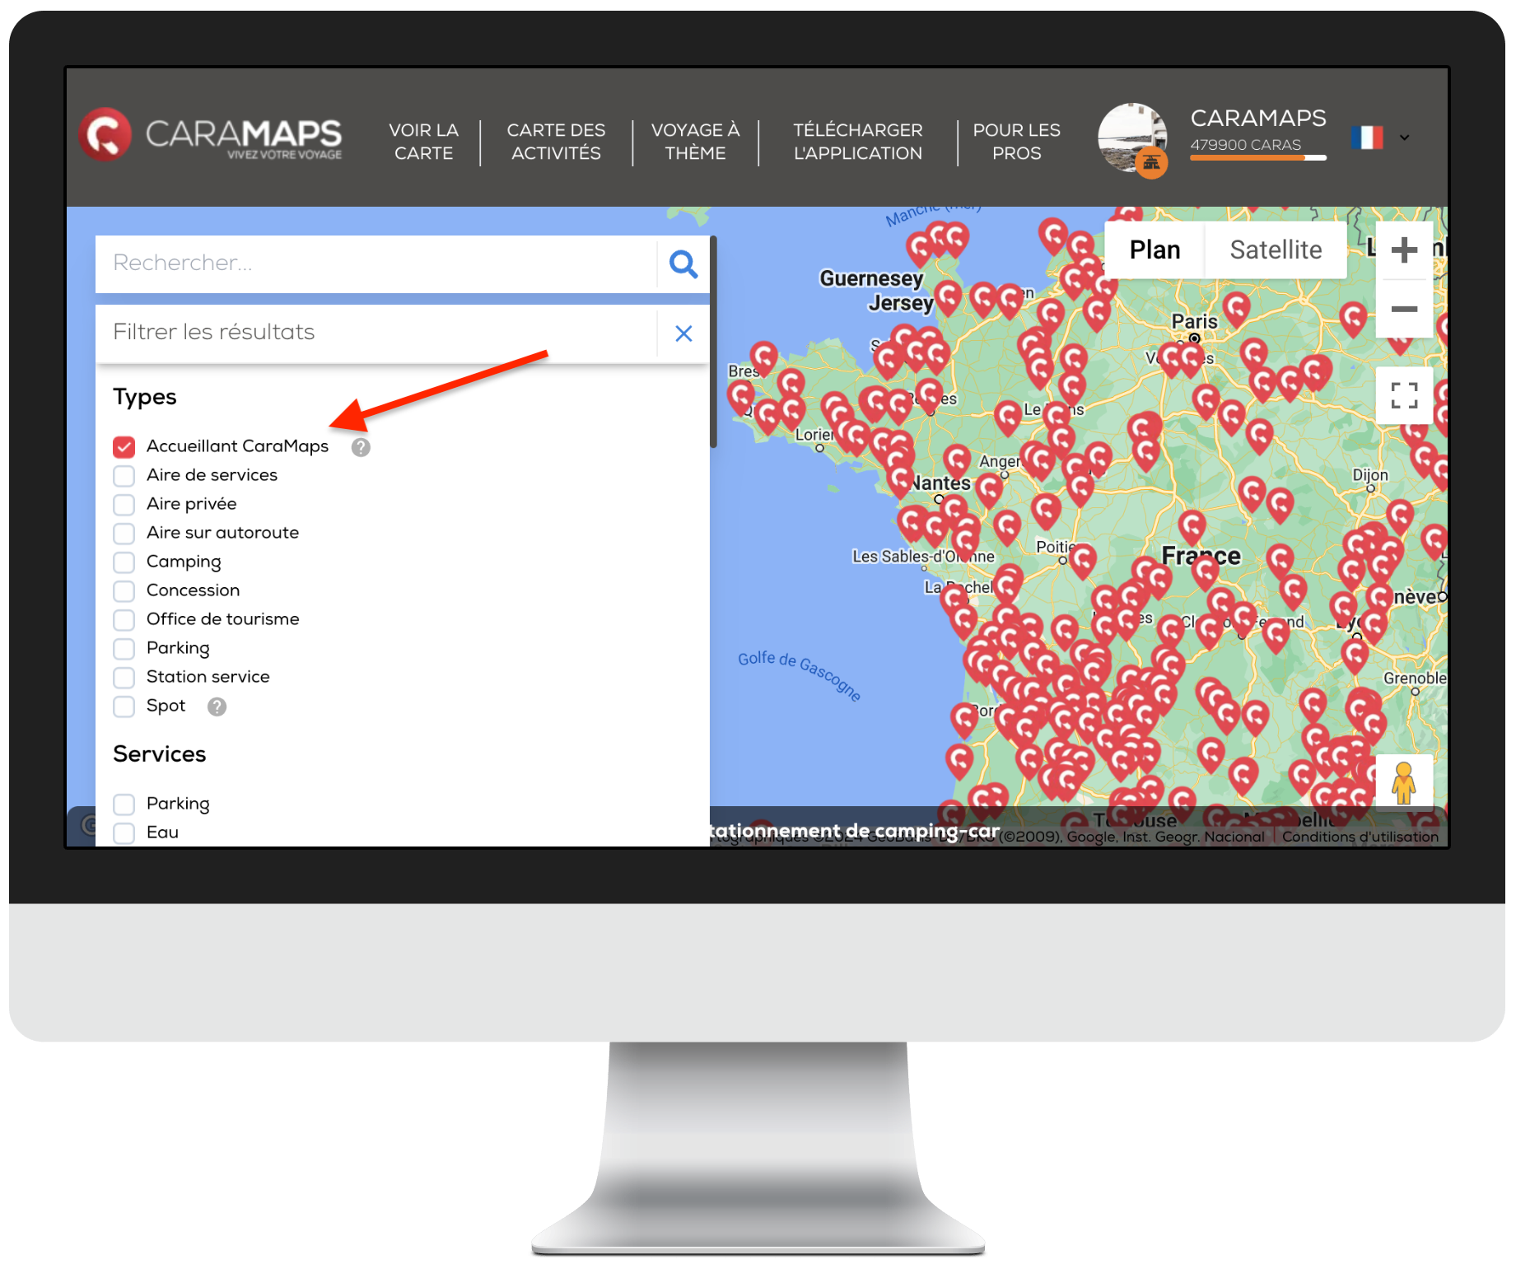Click the Rechercher search field
Viewport: 1516px width, 1264px height.
click(x=376, y=264)
